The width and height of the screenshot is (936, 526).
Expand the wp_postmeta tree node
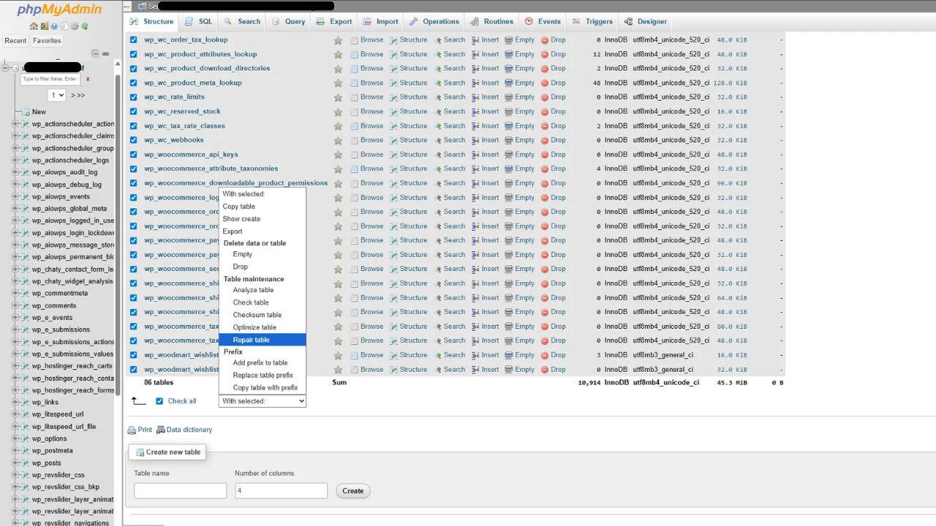[15, 451]
